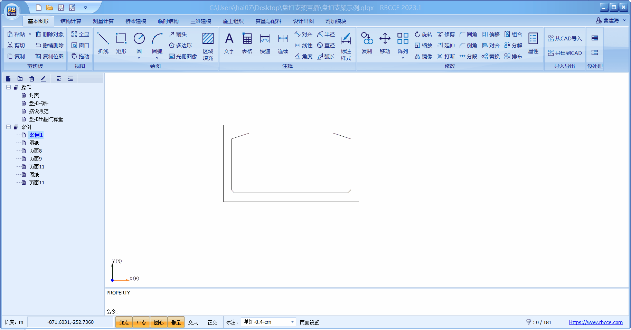The width and height of the screenshot is (631, 330).
Task: Open the 标注 style dropdown
Action: point(292,322)
